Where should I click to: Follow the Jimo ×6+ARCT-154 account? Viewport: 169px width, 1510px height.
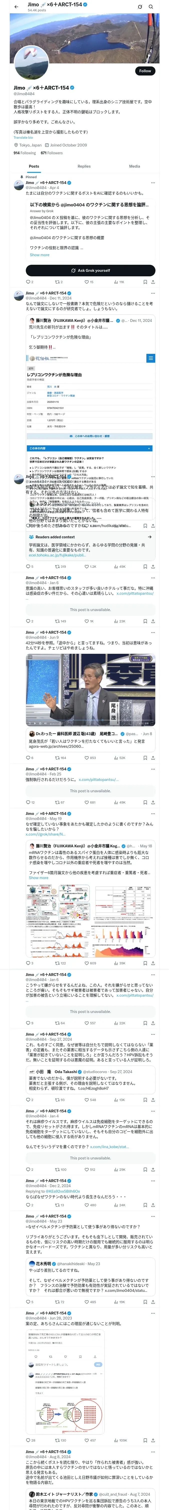[144, 70]
